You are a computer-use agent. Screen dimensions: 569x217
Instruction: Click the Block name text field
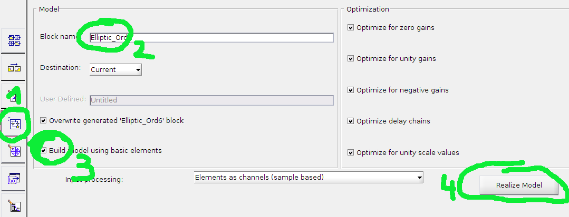pyautogui.click(x=211, y=37)
